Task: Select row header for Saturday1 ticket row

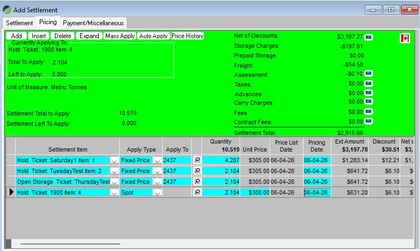Action: (x=10, y=160)
